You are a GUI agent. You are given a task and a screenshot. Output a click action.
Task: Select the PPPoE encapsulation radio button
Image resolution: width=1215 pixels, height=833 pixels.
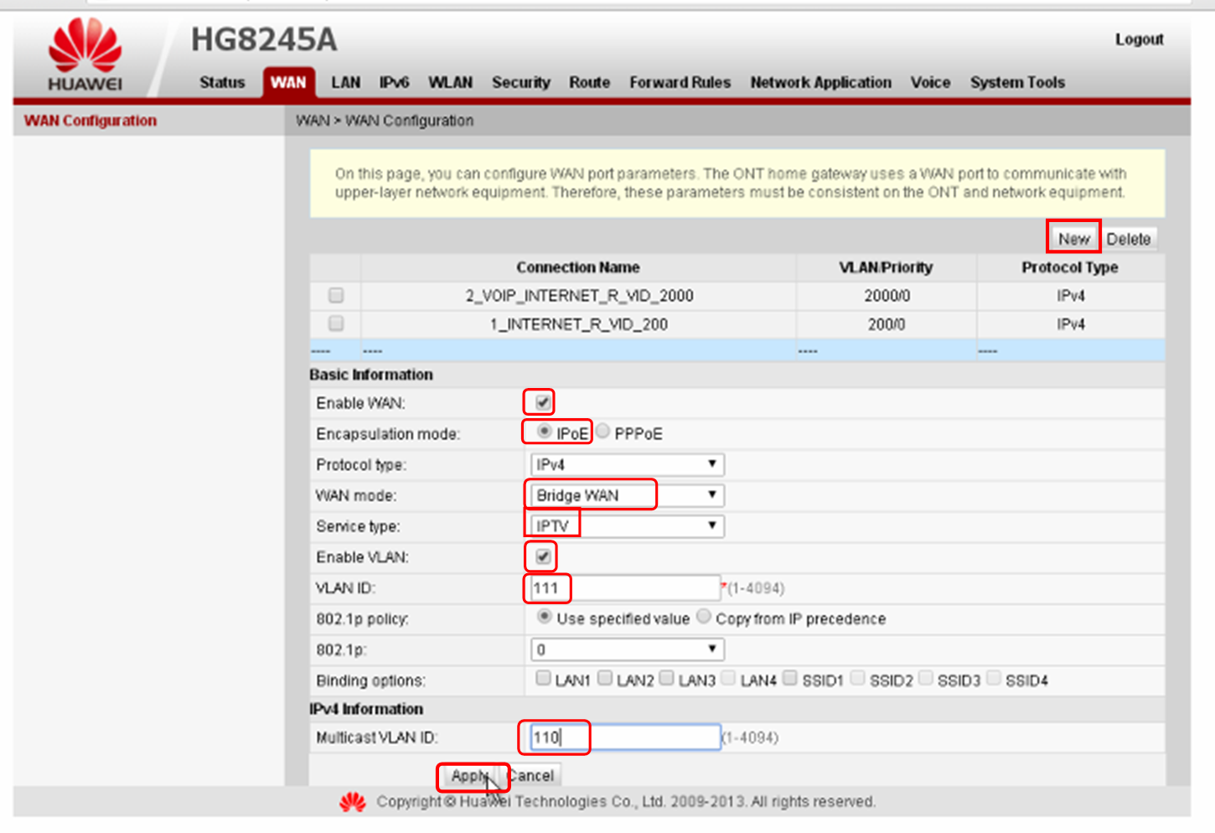(602, 432)
